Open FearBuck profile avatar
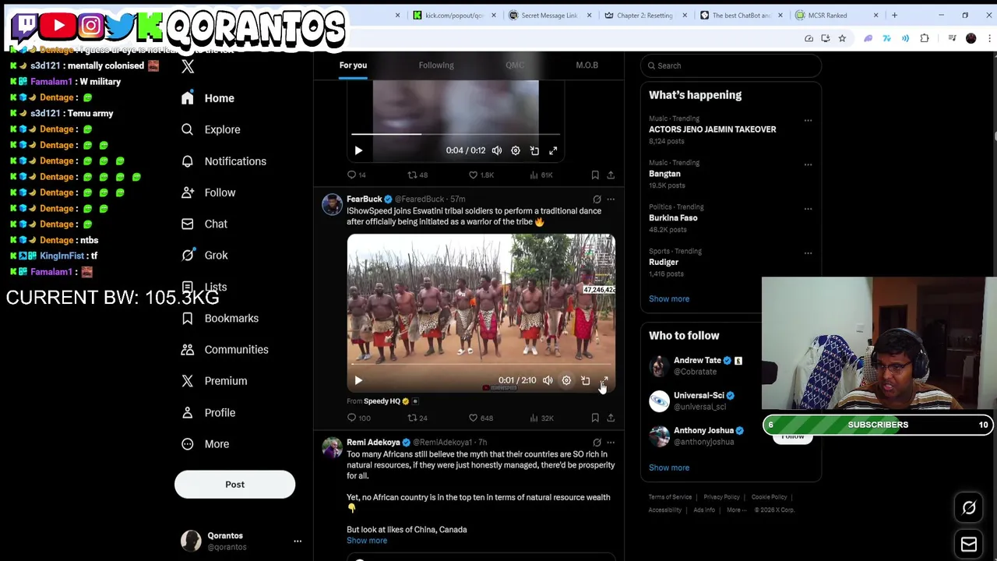Image resolution: width=997 pixels, height=561 pixels. pos(333,205)
